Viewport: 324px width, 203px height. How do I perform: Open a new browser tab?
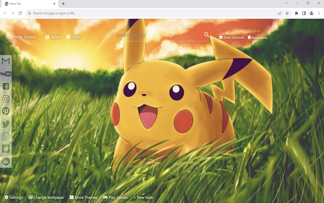(63, 4)
